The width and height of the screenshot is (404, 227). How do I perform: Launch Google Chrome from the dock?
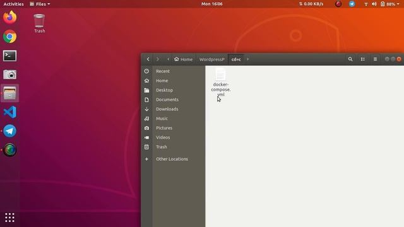point(10,37)
